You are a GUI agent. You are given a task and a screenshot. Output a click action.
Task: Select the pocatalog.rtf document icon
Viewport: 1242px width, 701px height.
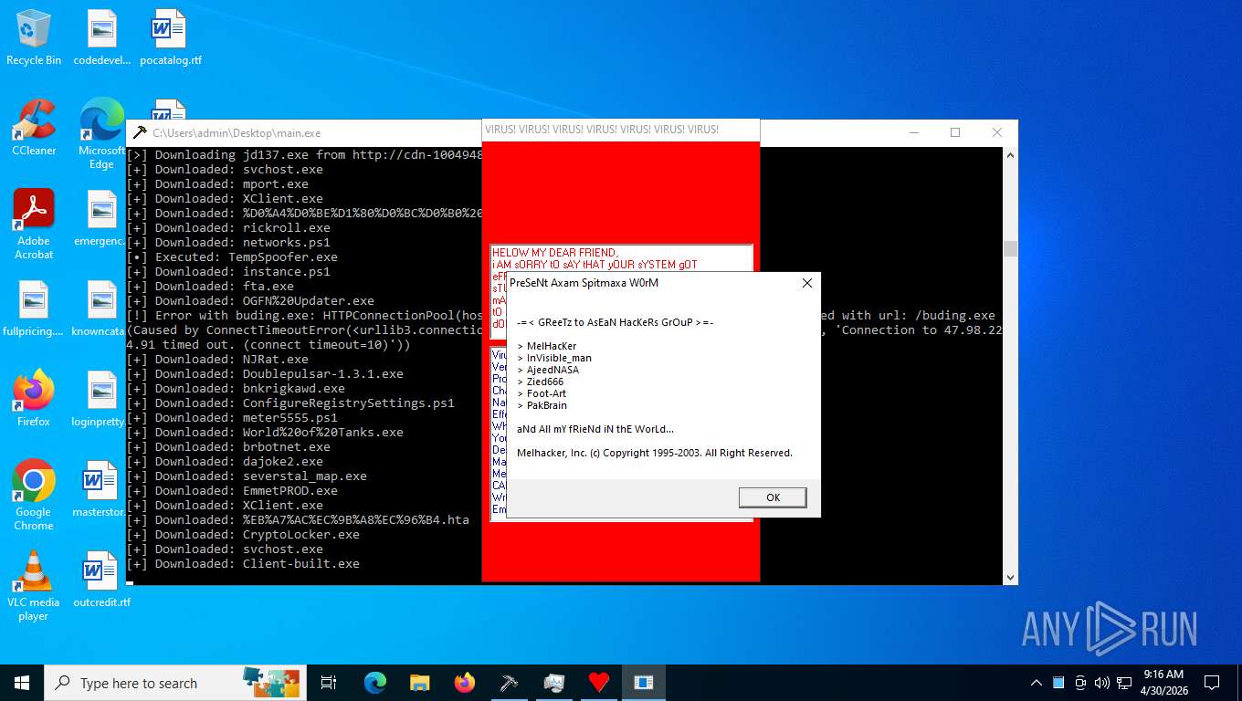pyautogui.click(x=170, y=37)
